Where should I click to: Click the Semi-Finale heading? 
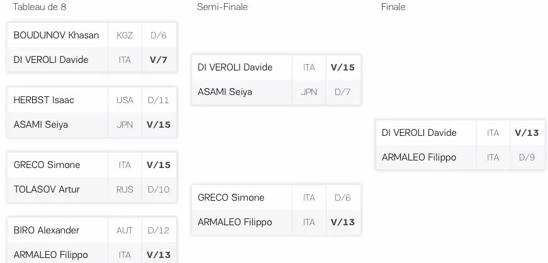(222, 7)
